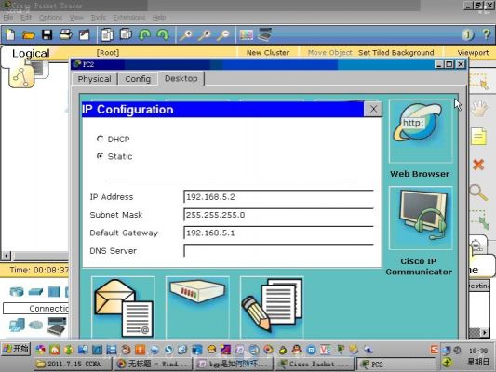
Task: Open 2011.7.15 CCNA taskbar folder
Action: pos(73,364)
